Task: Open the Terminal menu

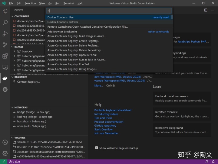Action: pyautogui.click(x=69, y=3)
